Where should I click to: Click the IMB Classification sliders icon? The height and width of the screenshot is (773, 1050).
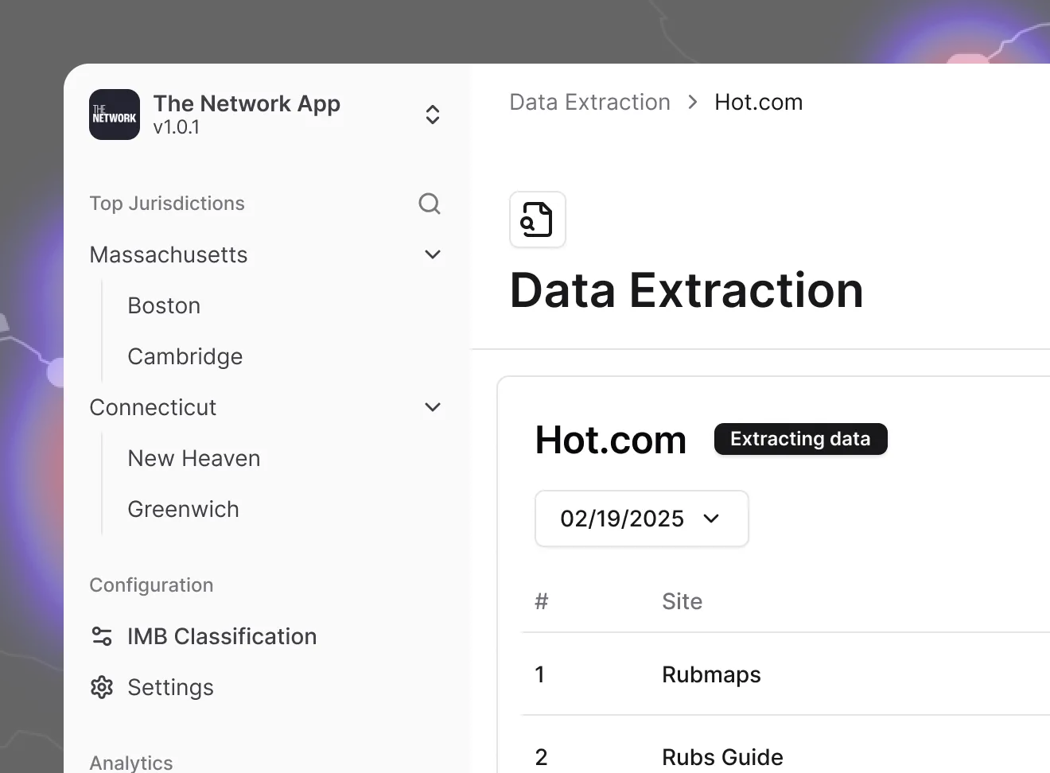click(x=102, y=636)
